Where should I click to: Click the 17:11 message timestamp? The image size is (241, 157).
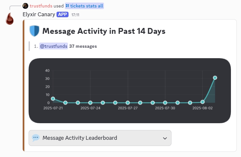tap(75, 15)
